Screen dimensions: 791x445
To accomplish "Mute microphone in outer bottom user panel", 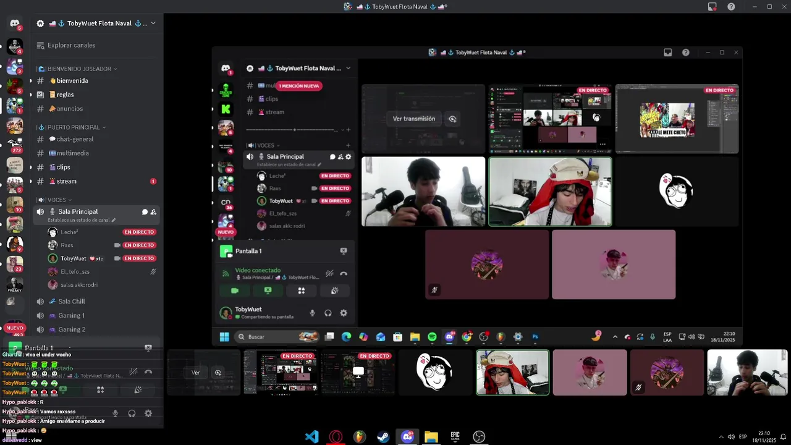I will tap(115, 413).
